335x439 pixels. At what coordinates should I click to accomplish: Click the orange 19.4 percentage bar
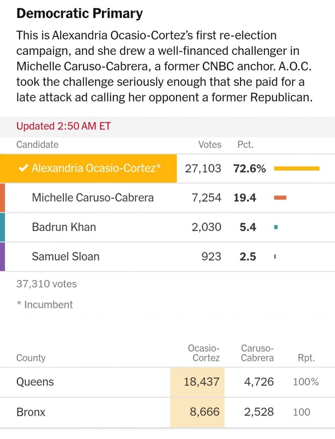[x=280, y=198]
